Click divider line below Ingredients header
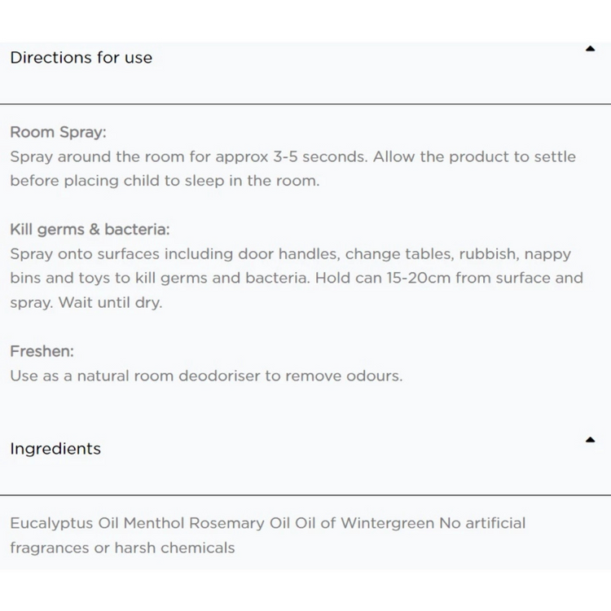Screen dimensions: 611x611 coord(305,495)
